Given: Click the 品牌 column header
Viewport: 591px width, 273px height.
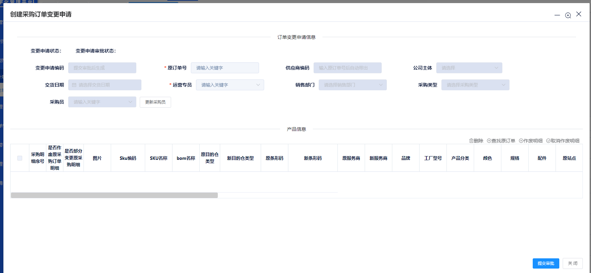Looking at the screenshot, I should click(x=406, y=158).
